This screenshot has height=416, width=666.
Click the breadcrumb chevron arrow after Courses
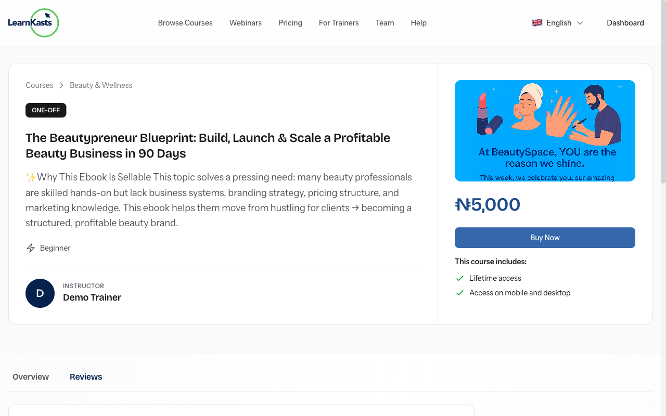[x=61, y=85]
